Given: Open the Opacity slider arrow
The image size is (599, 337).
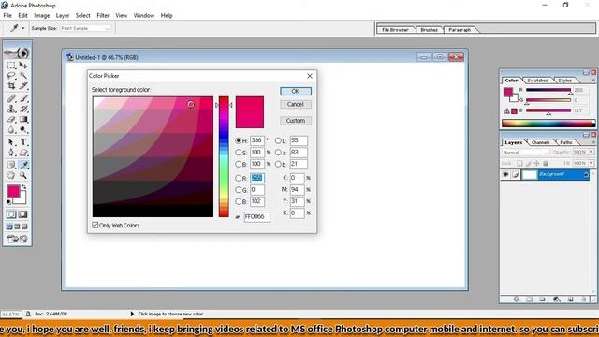Looking at the screenshot, I should pyautogui.click(x=592, y=152).
